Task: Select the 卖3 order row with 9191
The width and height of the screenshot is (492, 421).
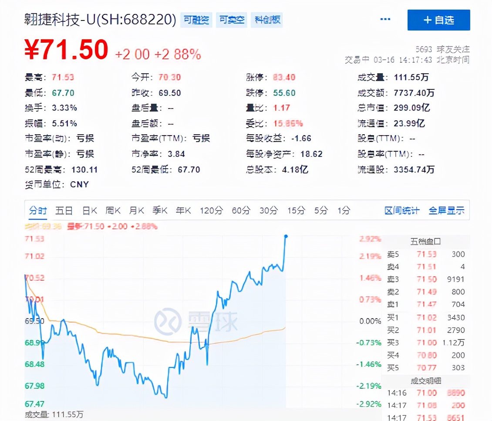Action: pyautogui.click(x=426, y=279)
